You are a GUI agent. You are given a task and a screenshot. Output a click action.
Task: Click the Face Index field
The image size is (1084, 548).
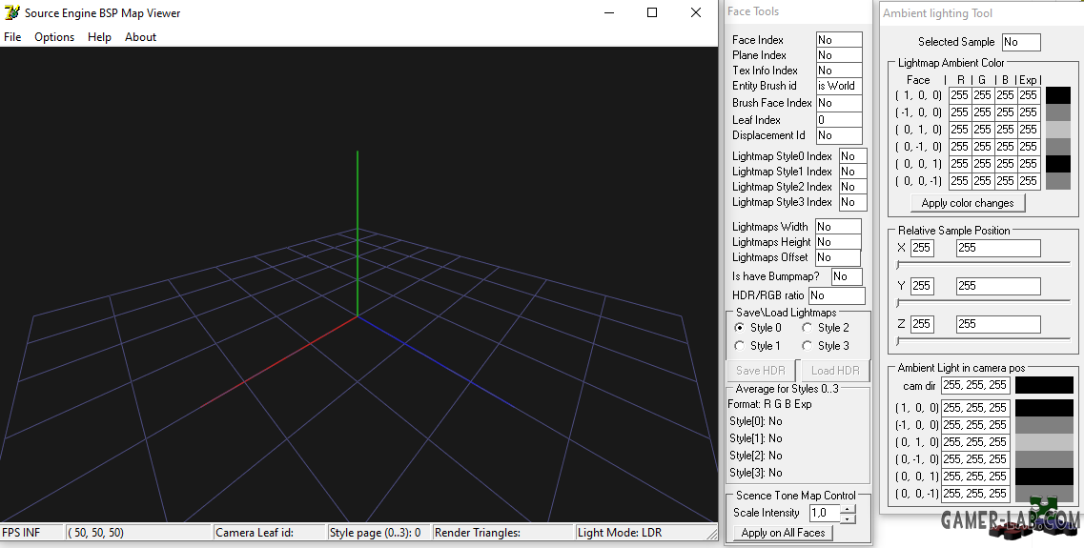[839, 40]
